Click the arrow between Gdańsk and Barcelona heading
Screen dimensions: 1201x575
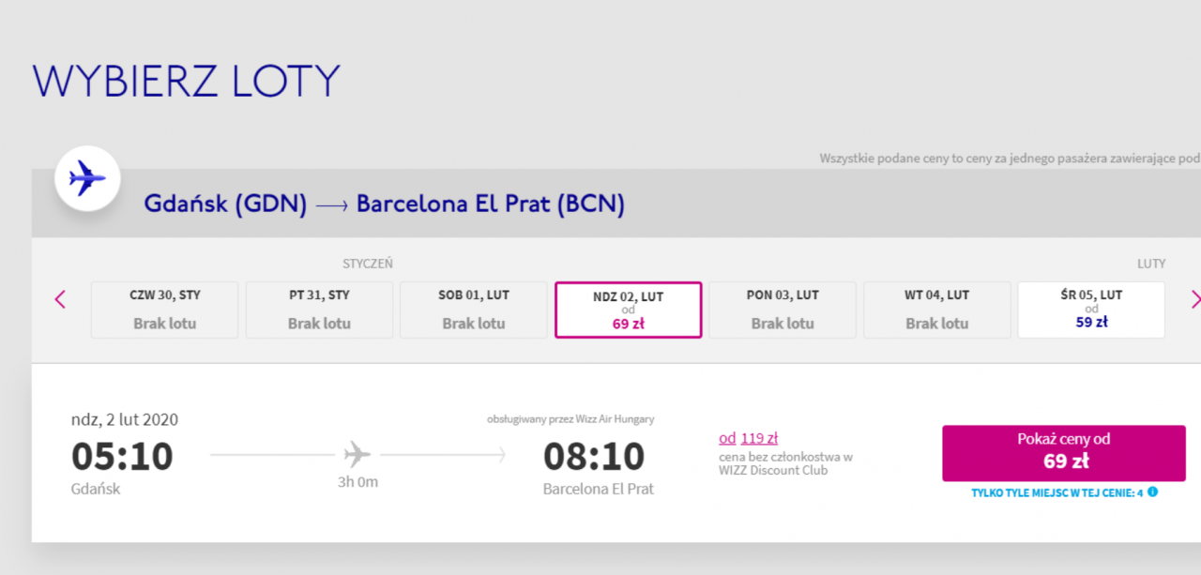coord(332,205)
